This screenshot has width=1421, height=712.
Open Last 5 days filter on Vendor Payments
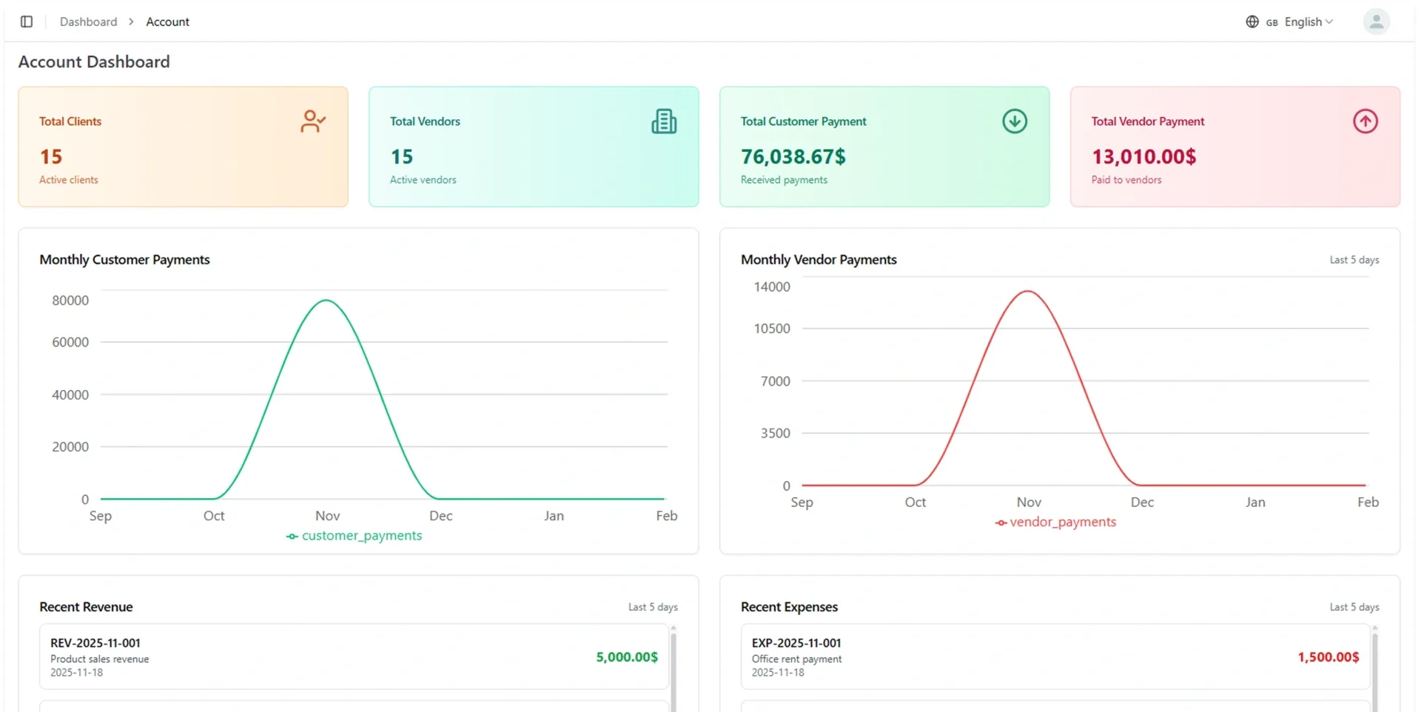[1354, 260]
